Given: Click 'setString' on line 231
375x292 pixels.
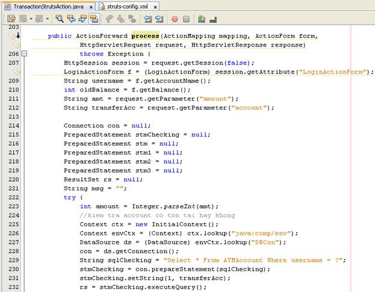Looking at the screenshot, I should (x=146, y=278).
